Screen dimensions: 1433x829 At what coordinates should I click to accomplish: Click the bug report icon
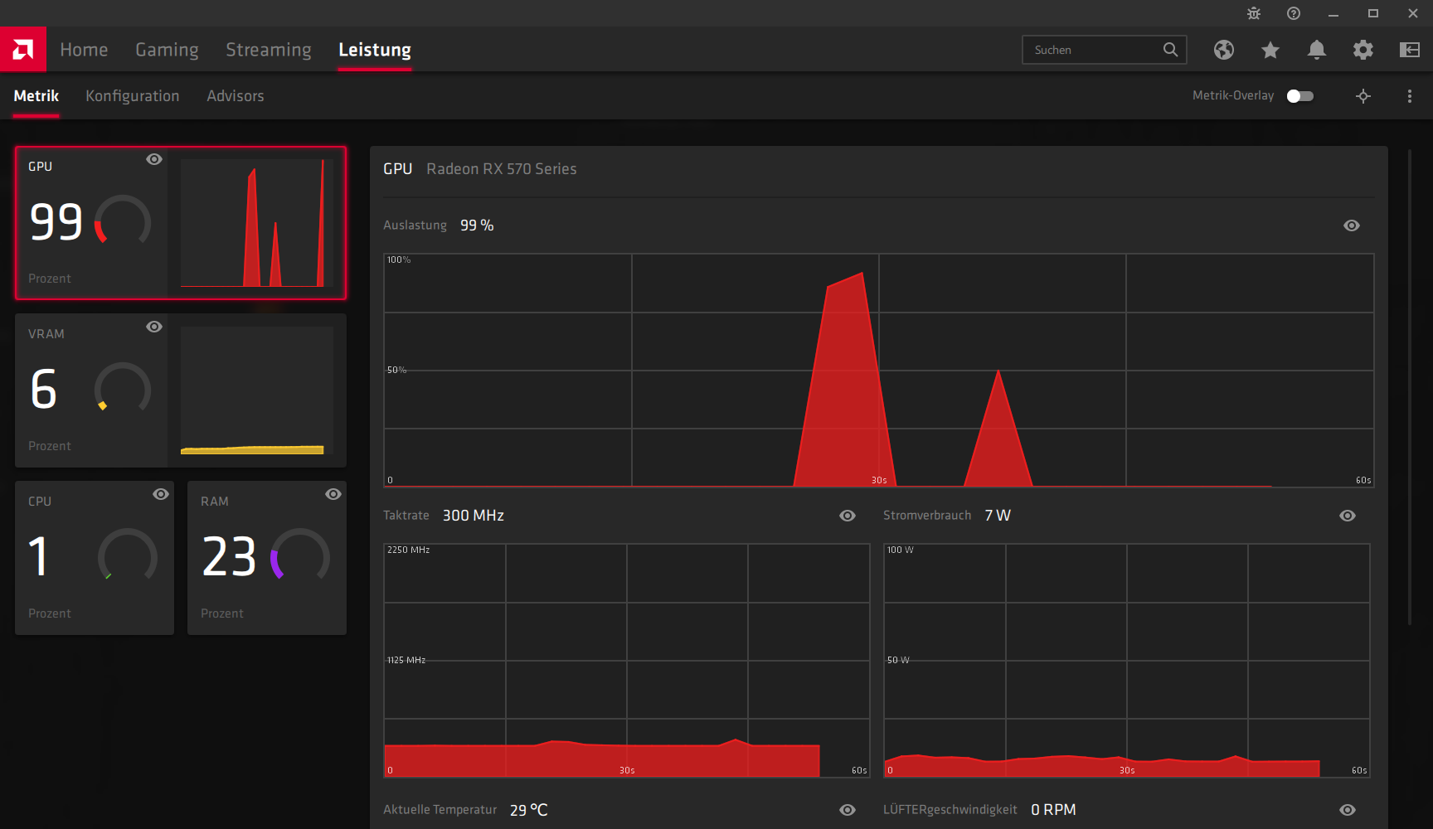pos(1253,13)
